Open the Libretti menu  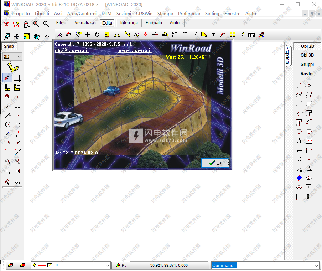click(42, 13)
